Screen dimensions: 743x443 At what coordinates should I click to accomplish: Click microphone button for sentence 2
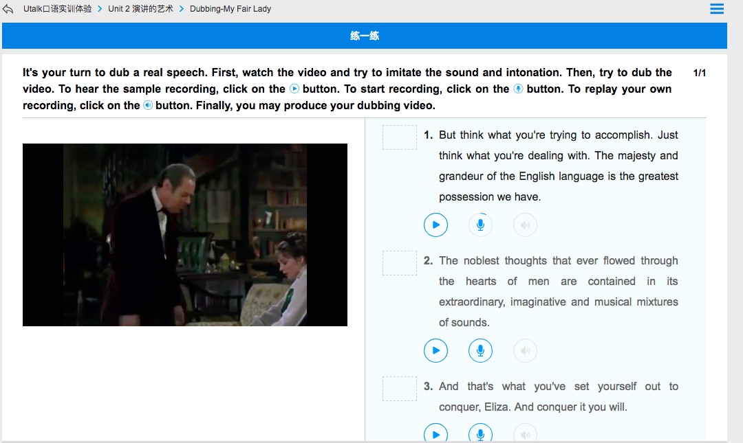[x=480, y=350]
